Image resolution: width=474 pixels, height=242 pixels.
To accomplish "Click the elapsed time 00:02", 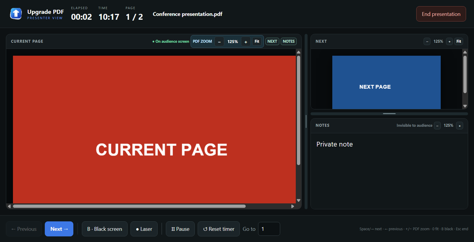I will click(81, 17).
